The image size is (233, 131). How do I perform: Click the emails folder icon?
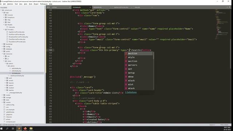[7, 80]
